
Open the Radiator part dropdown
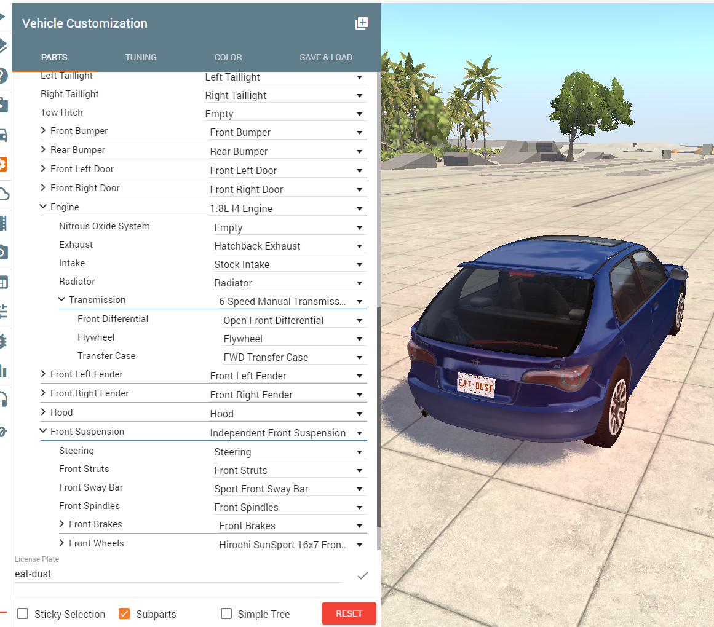click(290, 283)
